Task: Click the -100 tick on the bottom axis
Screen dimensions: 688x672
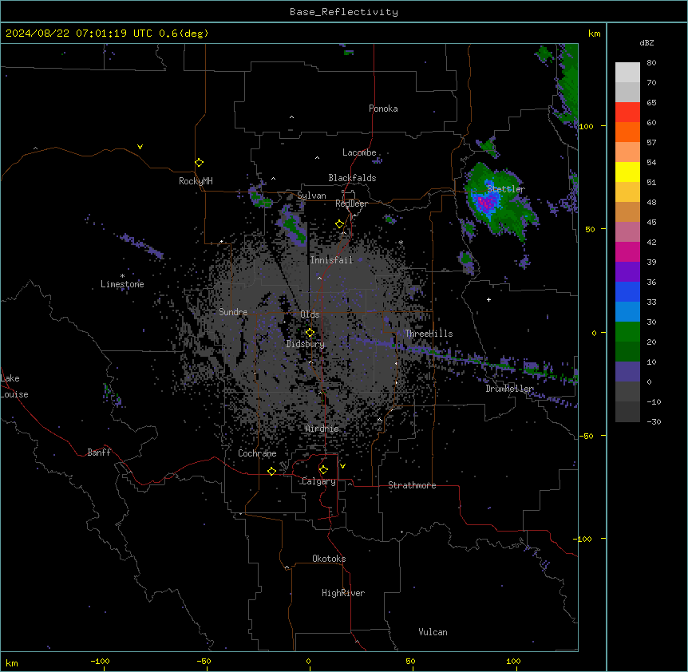Action: [x=100, y=661]
